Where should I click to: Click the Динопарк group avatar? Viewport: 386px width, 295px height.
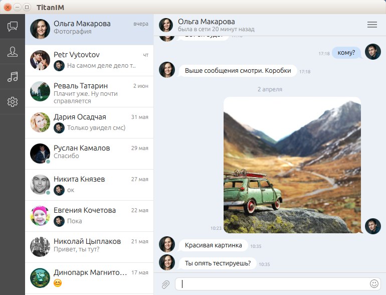40,278
